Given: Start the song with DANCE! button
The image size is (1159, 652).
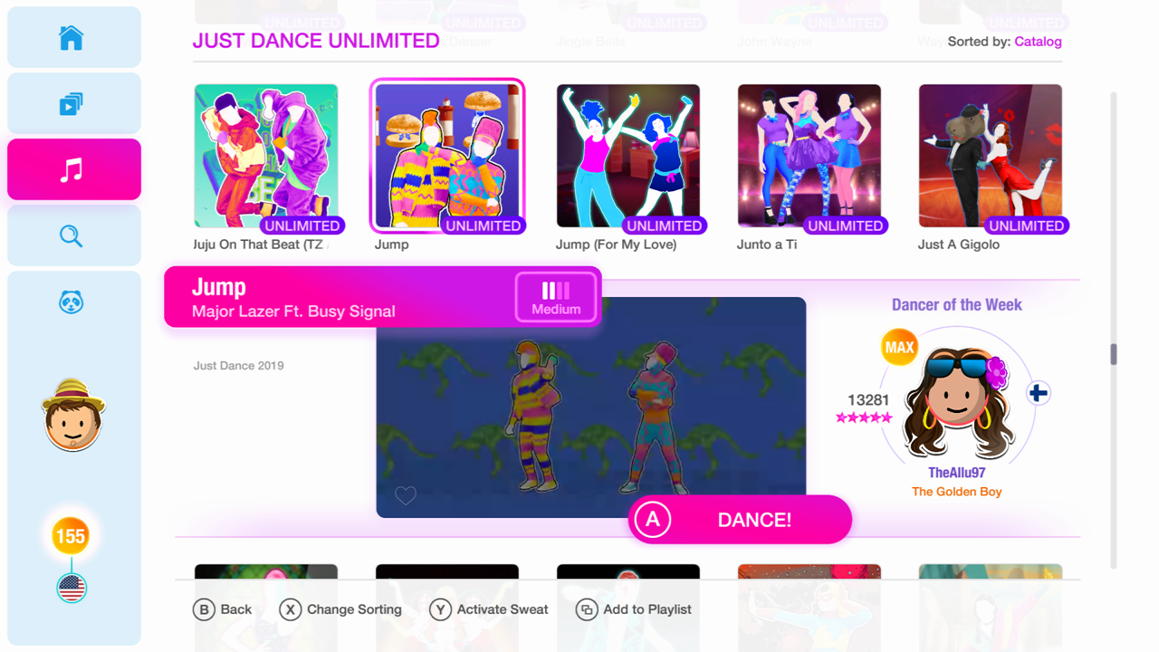Looking at the screenshot, I should (x=740, y=520).
